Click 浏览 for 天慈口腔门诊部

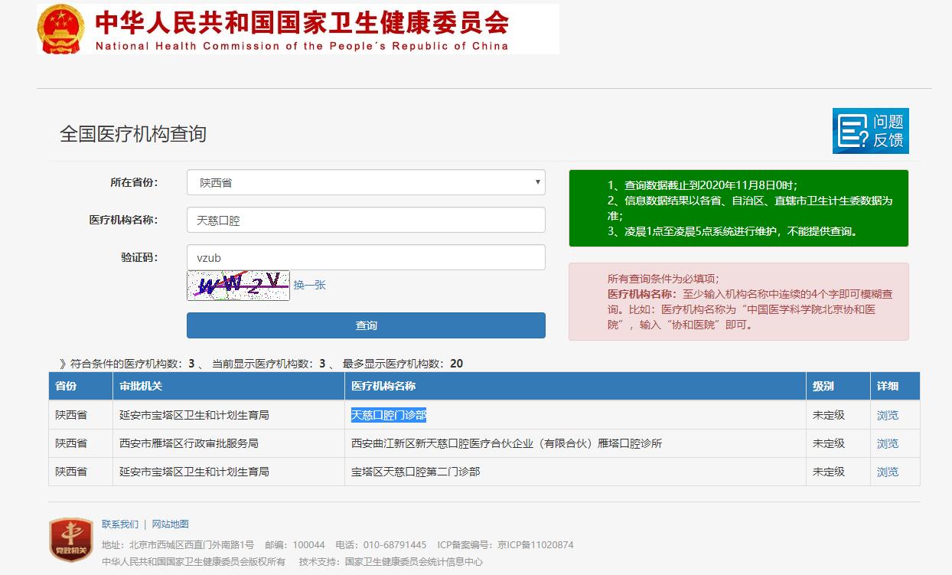tap(886, 414)
